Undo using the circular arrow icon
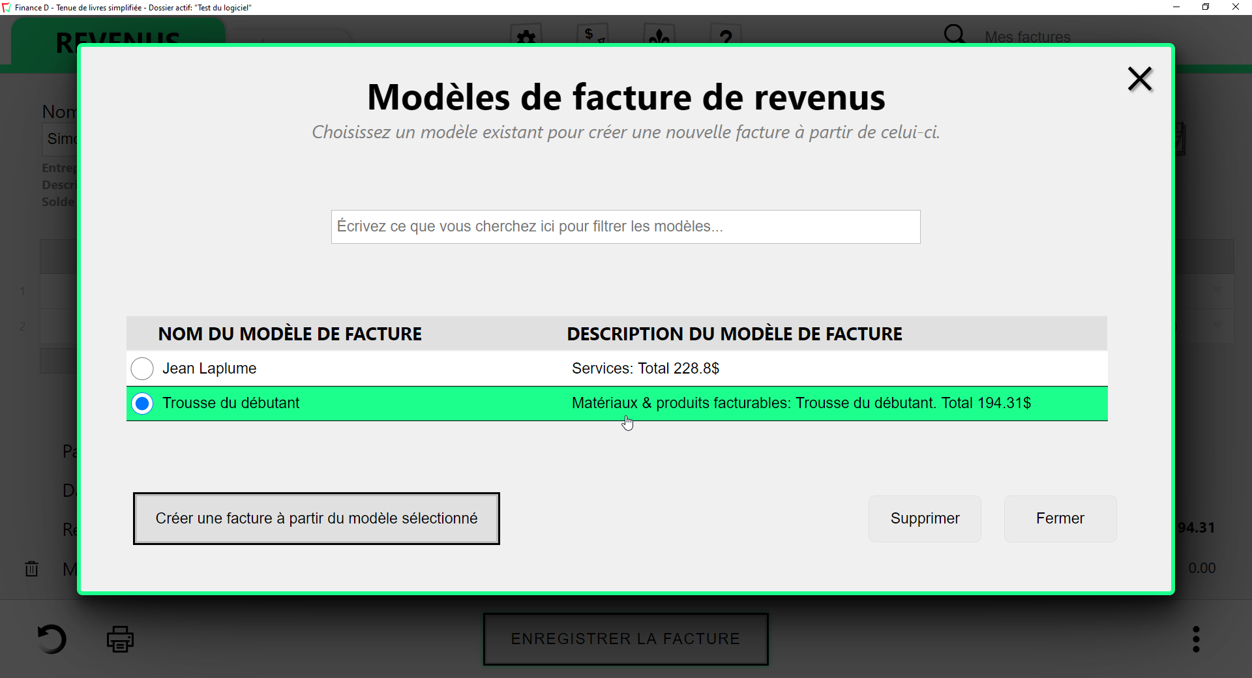Screen dimensions: 1252x678 tap(52, 639)
